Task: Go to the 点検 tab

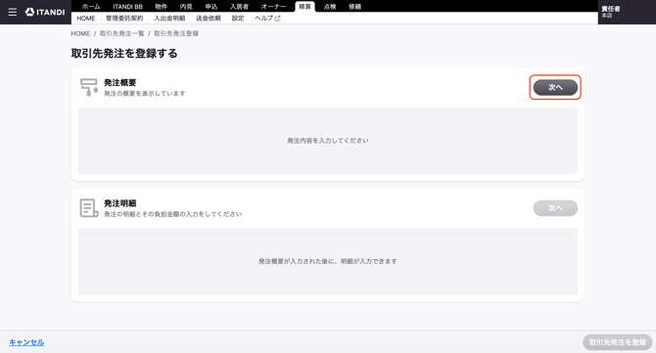Action: point(330,7)
